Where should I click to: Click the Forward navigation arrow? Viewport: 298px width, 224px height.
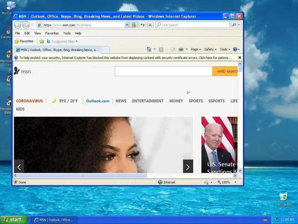point(26,25)
